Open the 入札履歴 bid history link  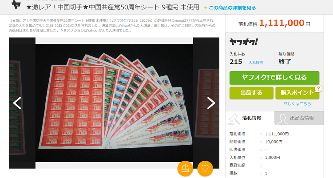click(256, 63)
